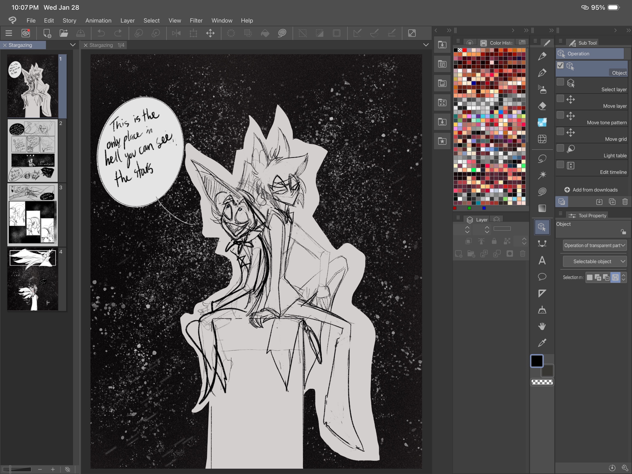
Task: Open page 3 thumbnail in page manager
Action: [33, 214]
